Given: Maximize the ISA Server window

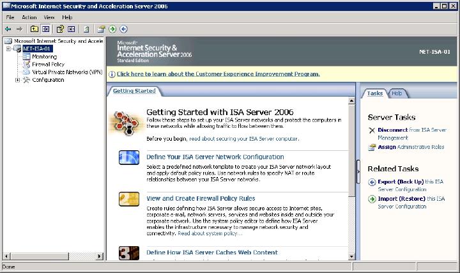Looking at the screenshot, I should point(445,6).
